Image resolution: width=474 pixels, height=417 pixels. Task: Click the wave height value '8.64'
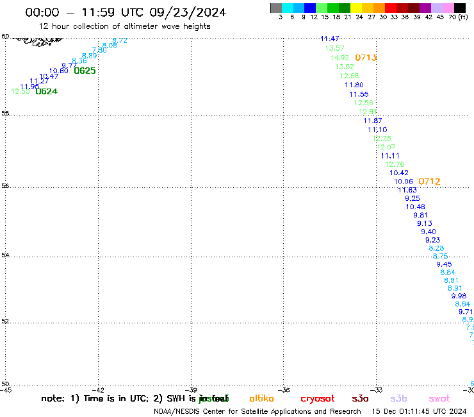(462, 304)
